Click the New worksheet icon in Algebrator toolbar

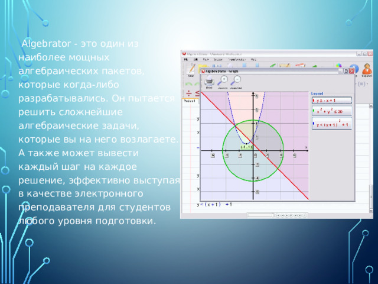[191, 70]
